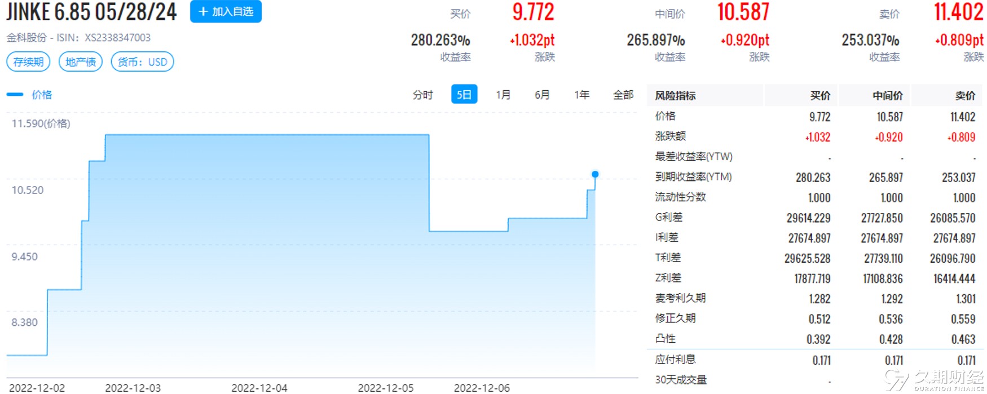Switch to the 5日 chart range
987x394 pixels.
coord(464,94)
